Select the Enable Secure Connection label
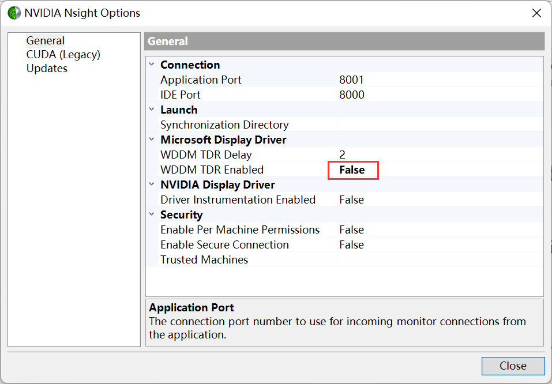Screen dimensions: 552x384 tap(224, 244)
